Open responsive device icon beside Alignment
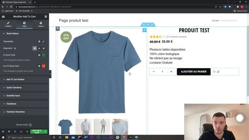Screen dimensions: 249x140 tap(15, 48)
